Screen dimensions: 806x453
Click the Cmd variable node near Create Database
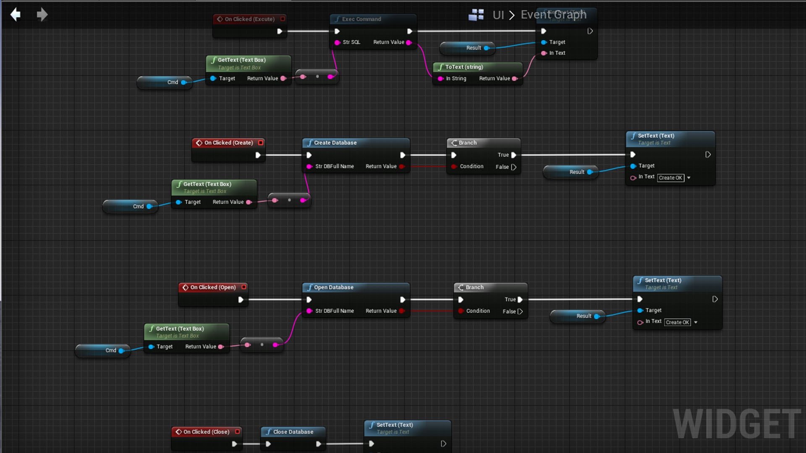point(138,206)
